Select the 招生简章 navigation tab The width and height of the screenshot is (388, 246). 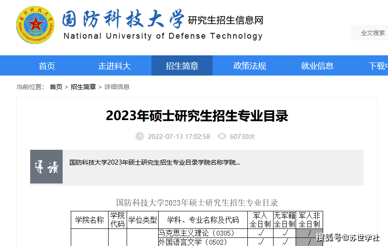(182, 66)
